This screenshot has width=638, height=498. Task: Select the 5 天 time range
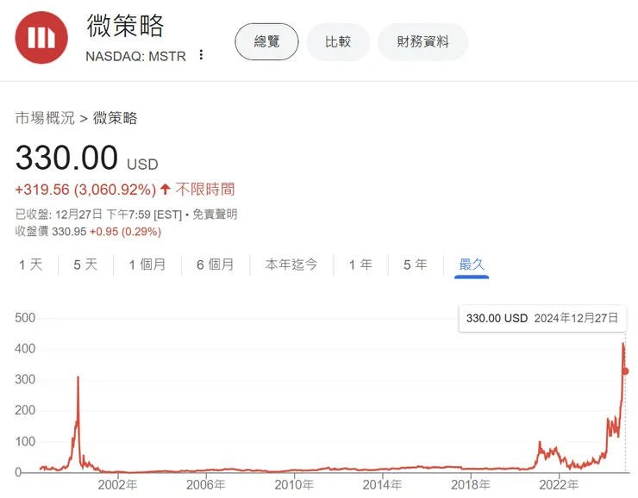(85, 265)
